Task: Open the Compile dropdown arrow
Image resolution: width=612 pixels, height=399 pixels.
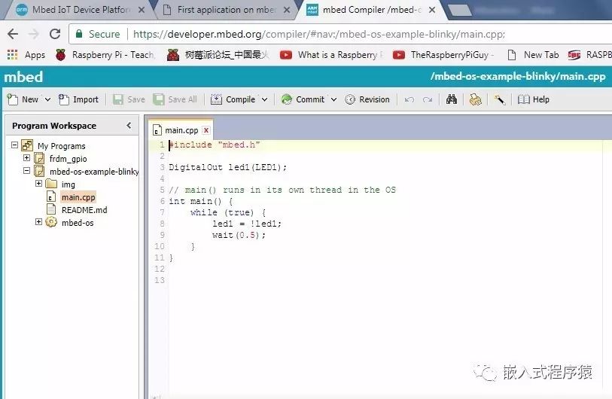Action: (x=265, y=99)
